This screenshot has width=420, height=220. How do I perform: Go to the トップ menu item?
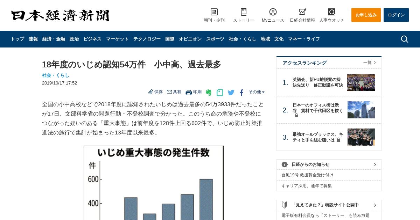tap(17, 39)
